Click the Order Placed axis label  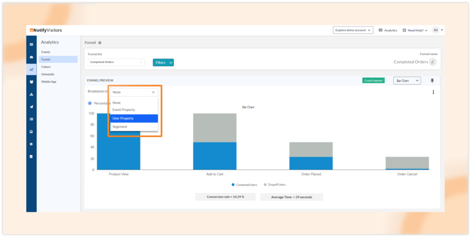click(x=311, y=174)
